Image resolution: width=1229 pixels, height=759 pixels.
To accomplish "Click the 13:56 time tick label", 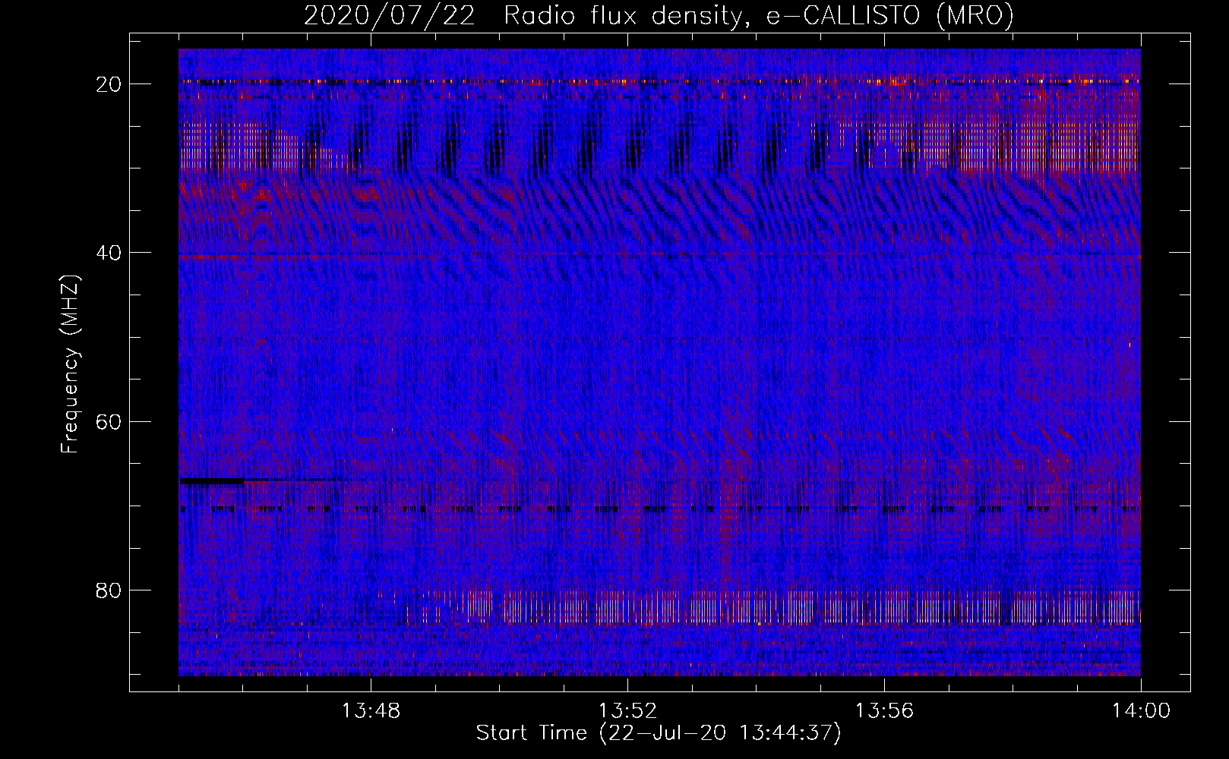I will (884, 711).
